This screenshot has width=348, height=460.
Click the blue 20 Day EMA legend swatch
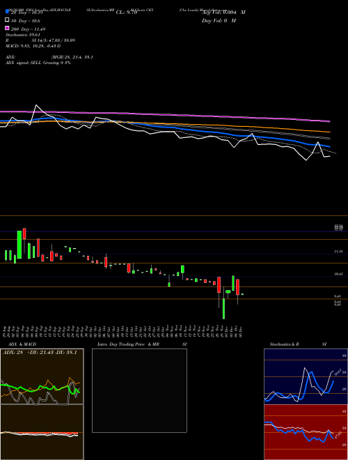coord(7,11)
